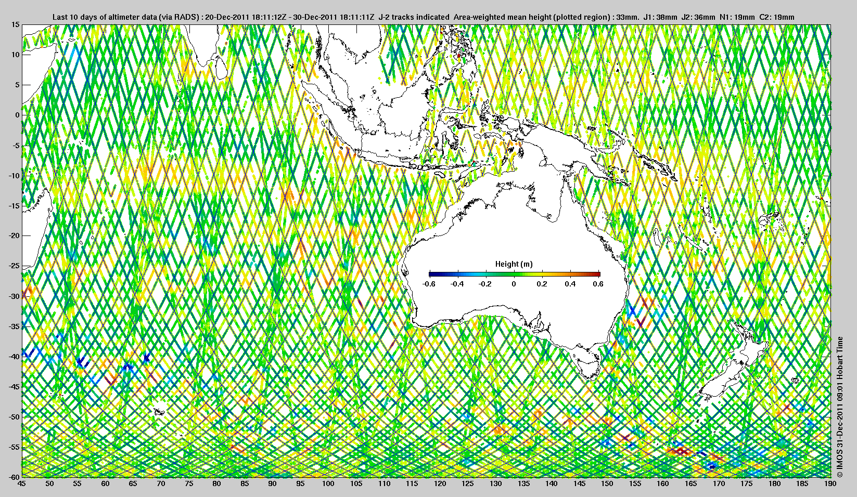Click the '0.6' colorbar tick label
Viewport: 857px width, 497px height.
coord(598,284)
